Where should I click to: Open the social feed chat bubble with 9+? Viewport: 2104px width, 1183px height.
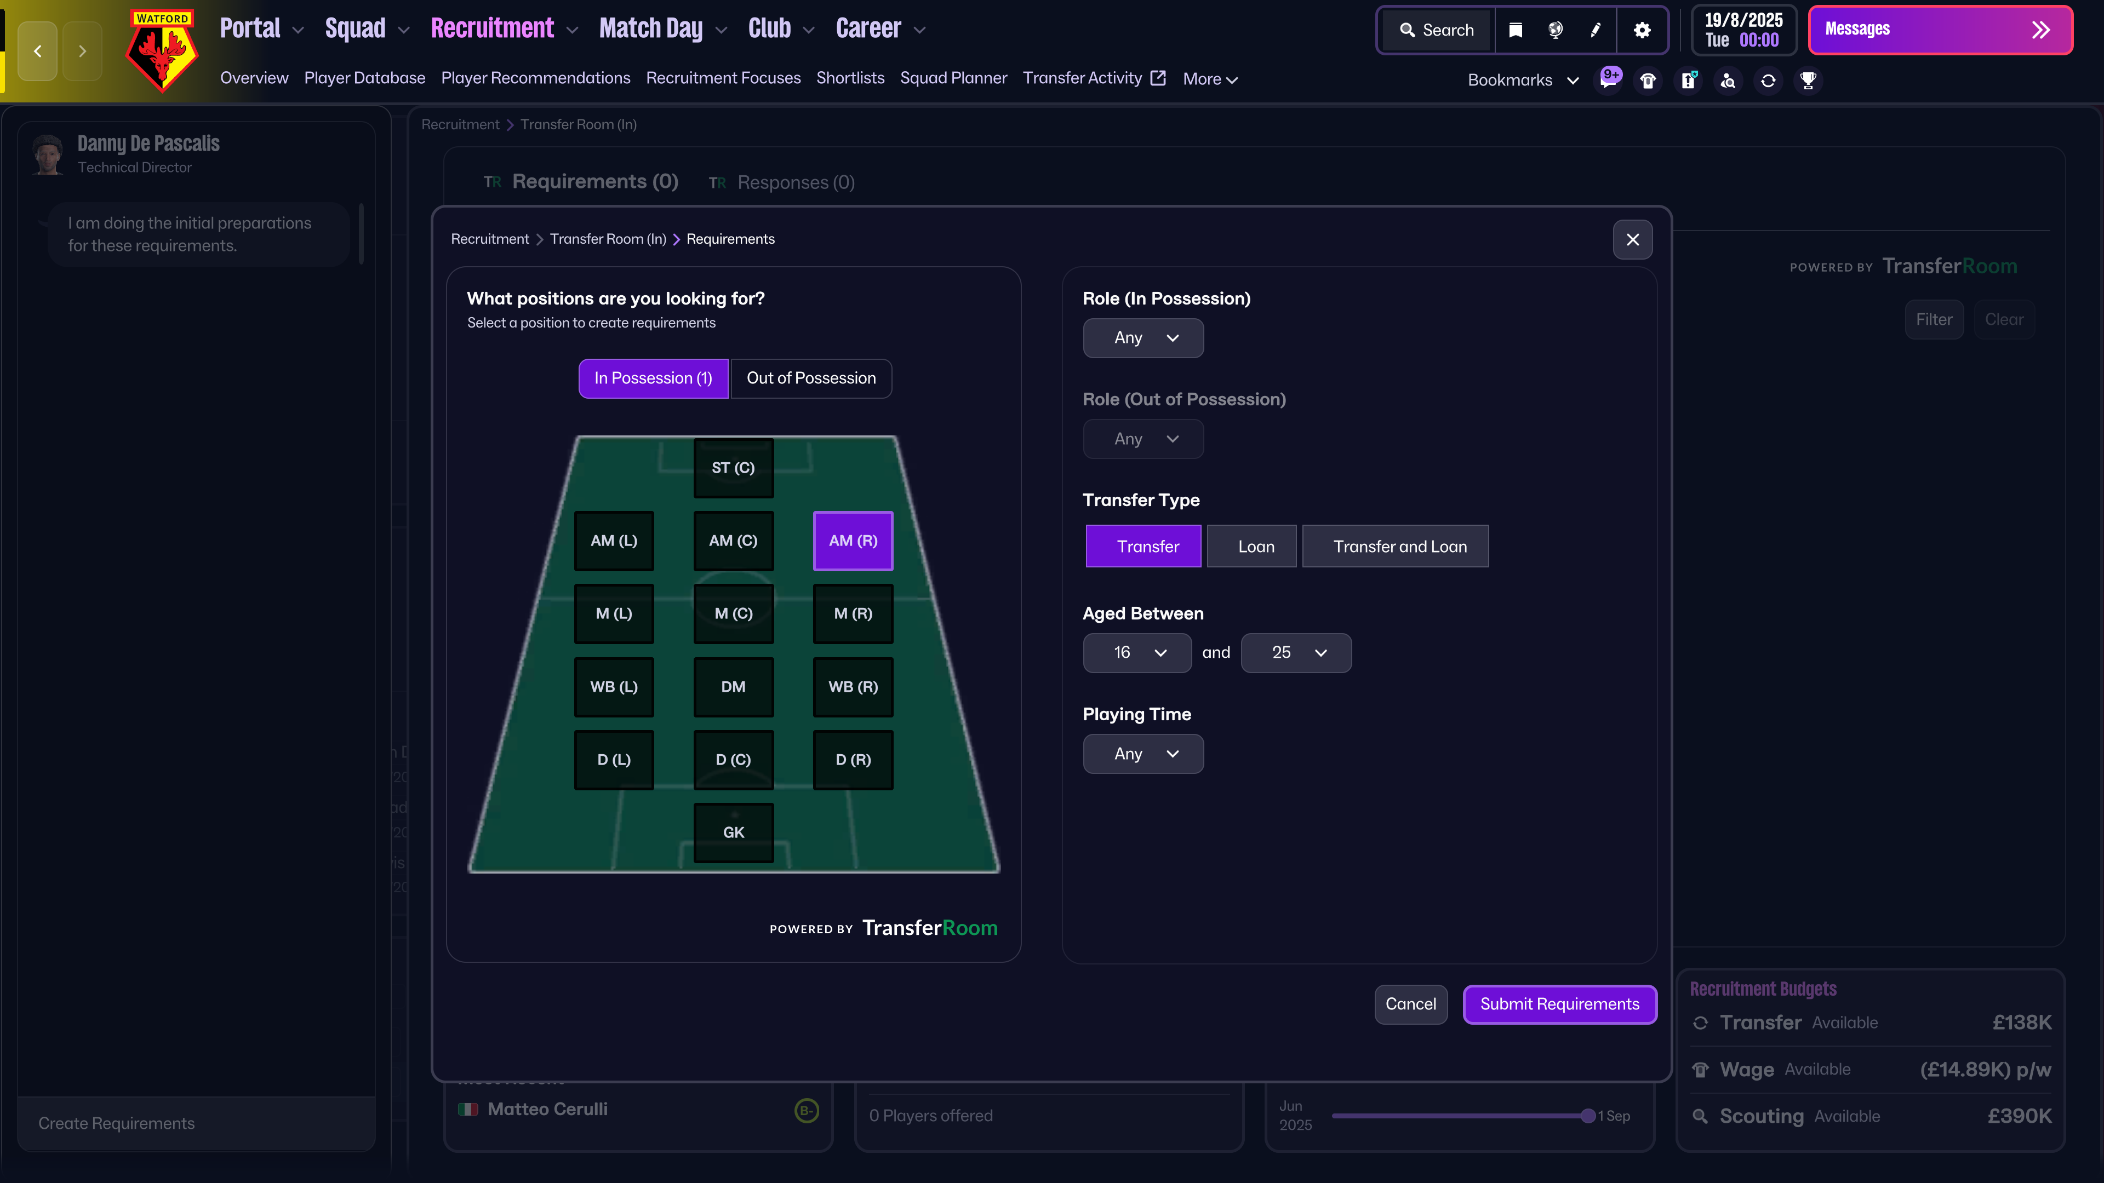[1608, 80]
